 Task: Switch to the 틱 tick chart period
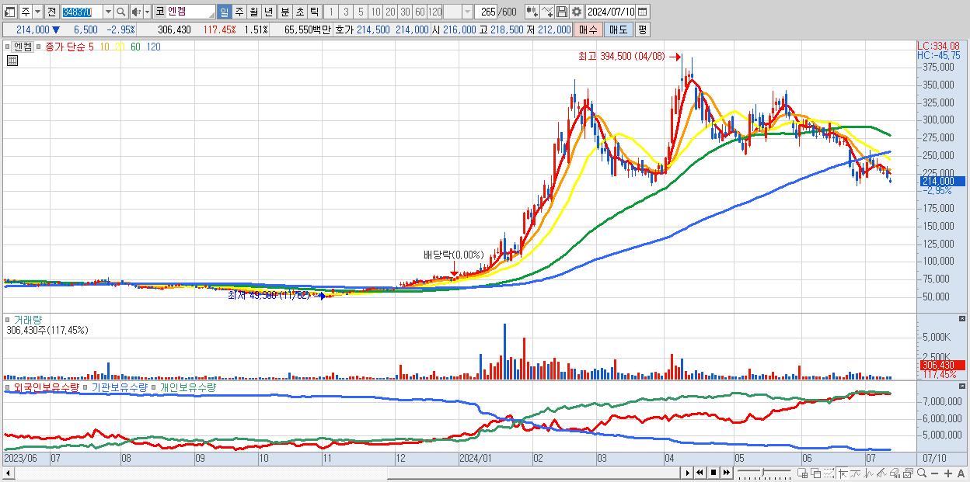(x=313, y=12)
